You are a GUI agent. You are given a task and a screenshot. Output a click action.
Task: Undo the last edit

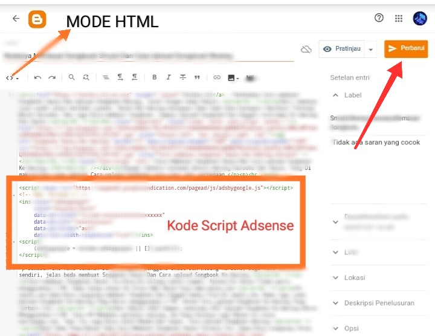(37, 77)
